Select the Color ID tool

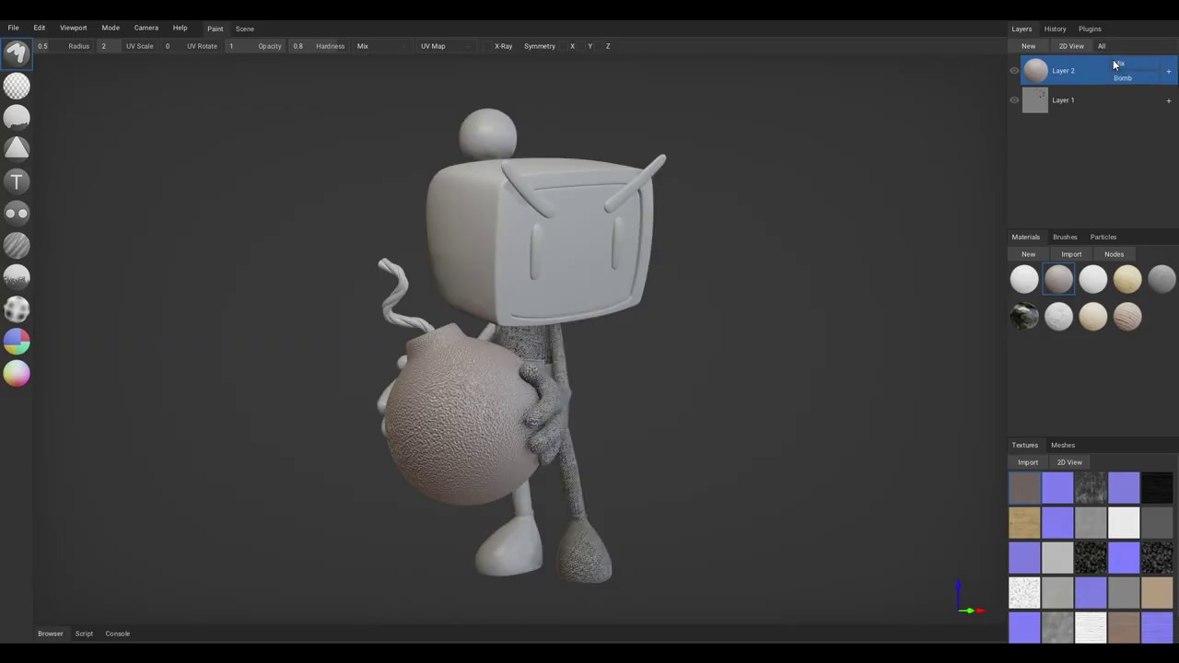tap(17, 342)
